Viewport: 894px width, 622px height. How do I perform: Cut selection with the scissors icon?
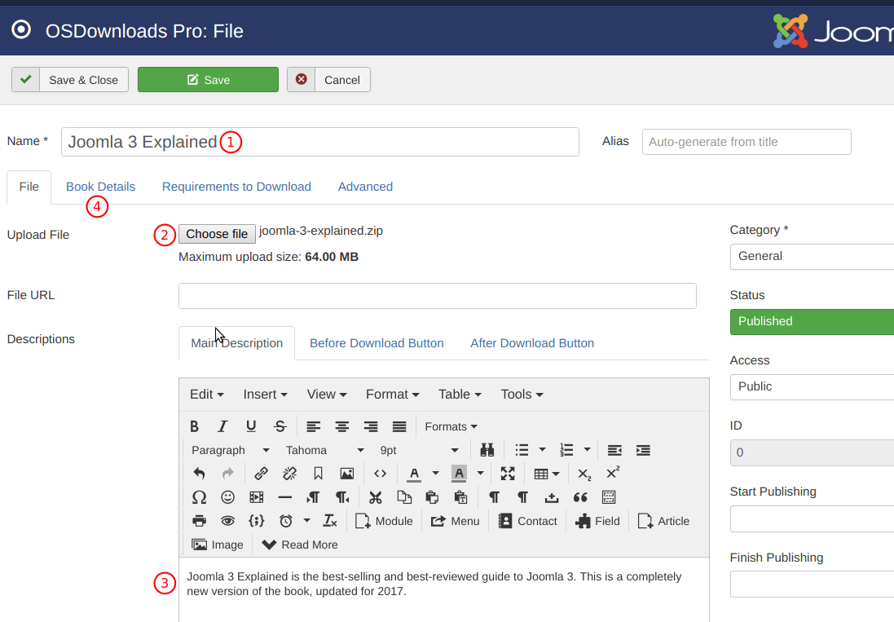[x=375, y=497]
